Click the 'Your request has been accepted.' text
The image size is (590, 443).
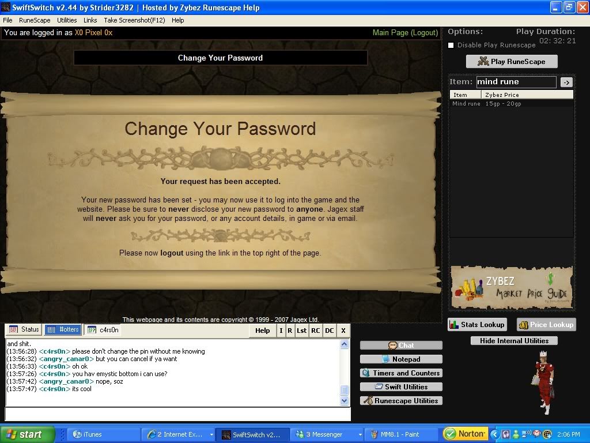tap(221, 182)
